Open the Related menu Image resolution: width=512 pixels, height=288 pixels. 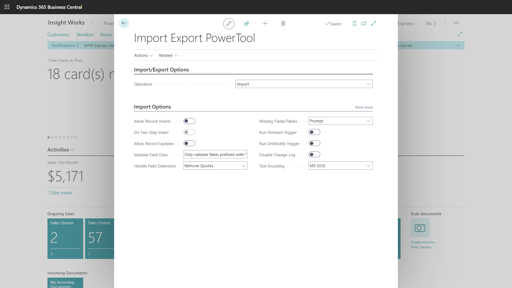(168, 55)
